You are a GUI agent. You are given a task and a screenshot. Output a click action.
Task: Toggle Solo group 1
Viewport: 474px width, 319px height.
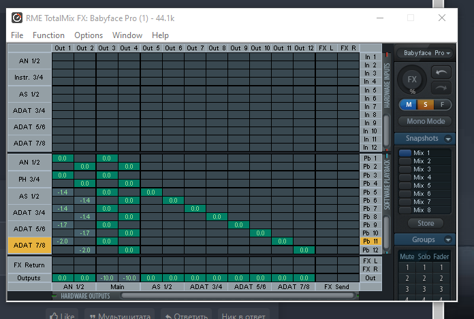[x=424, y=267]
